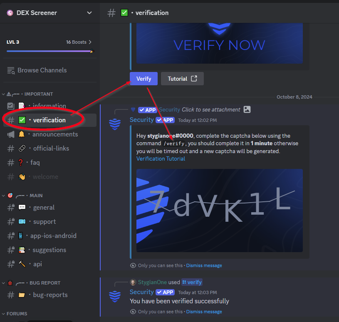
Task: Click the LVL 3 boost label
Action: 13,42
